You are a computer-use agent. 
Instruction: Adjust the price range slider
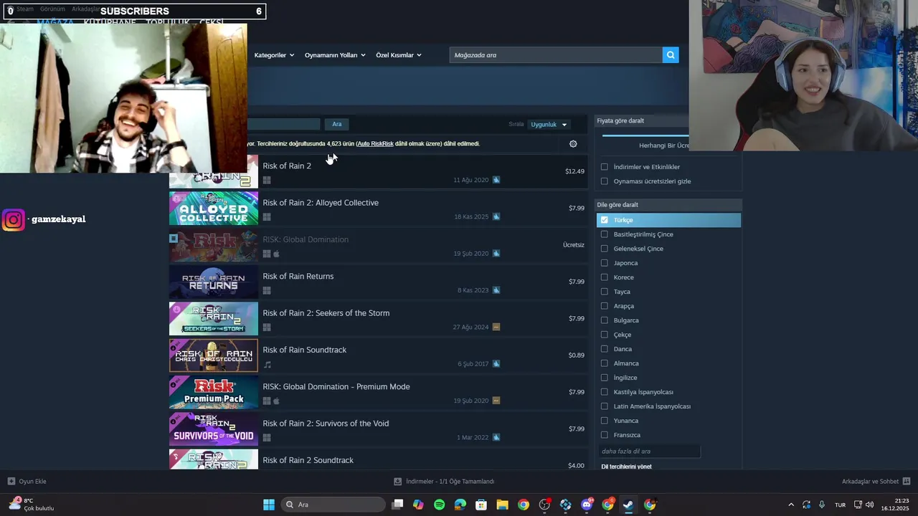pyautogui.click(x=645, y=135)
